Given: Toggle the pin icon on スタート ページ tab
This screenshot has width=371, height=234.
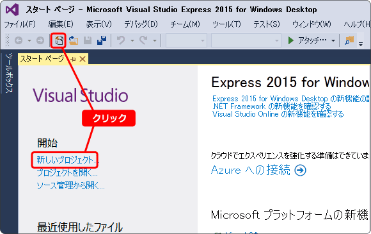Looking at the screenshot, I should (73, 59).
